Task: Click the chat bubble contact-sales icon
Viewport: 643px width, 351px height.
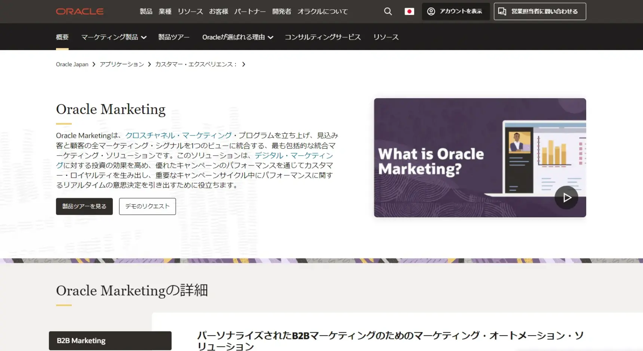Action: [x=502, y=12]
